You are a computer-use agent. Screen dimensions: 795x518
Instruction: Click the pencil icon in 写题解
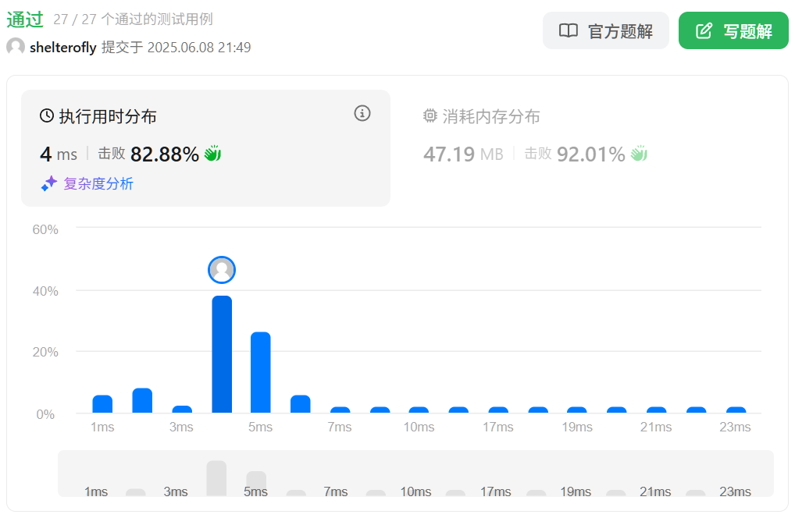pyautogui.click(x=704, y=31)
